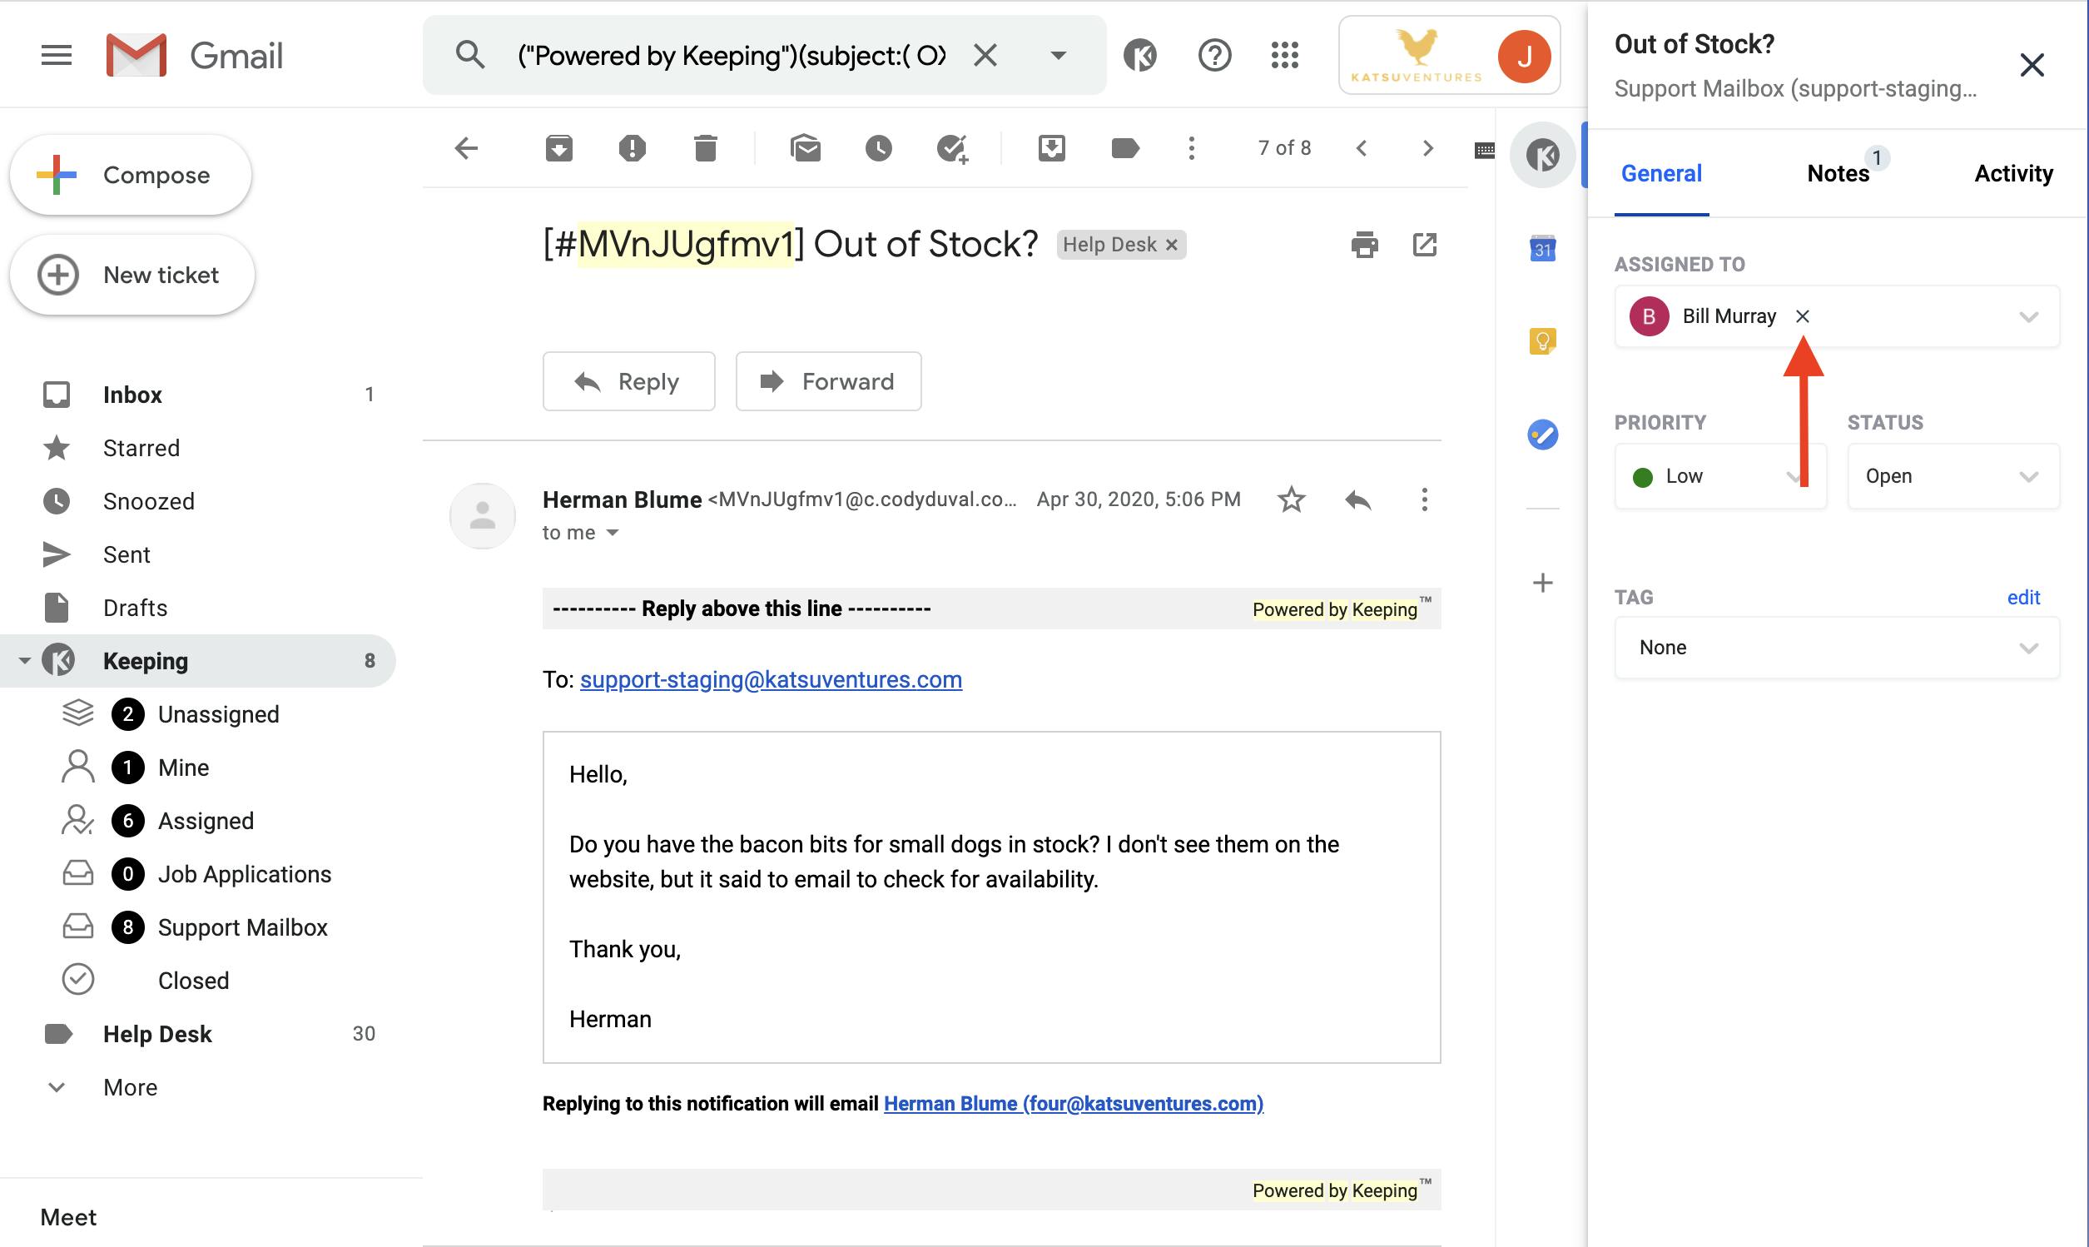This screenshot has width=2089, height=1247.
Task: Go back to the ticket list arrow
Action: [x=466, y=149]
